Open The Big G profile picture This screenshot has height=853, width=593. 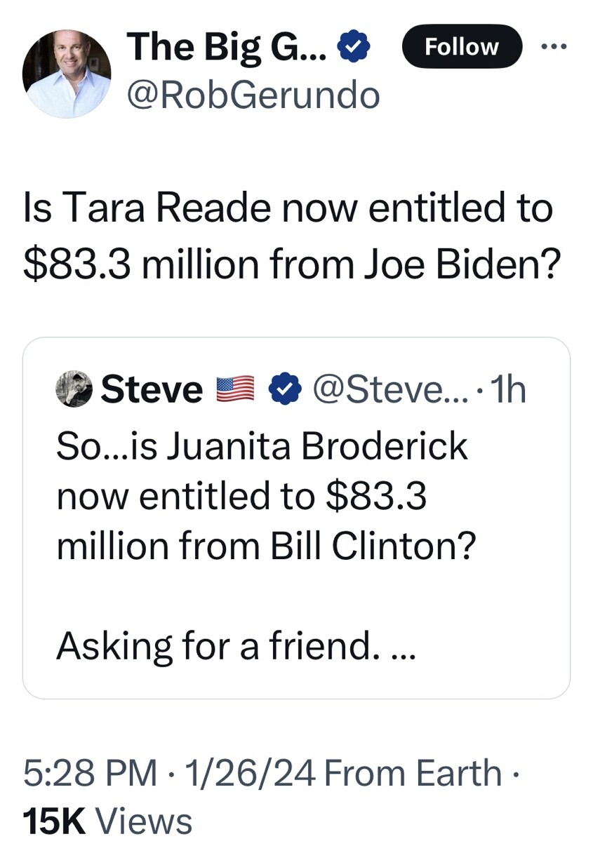coord(67,73)
